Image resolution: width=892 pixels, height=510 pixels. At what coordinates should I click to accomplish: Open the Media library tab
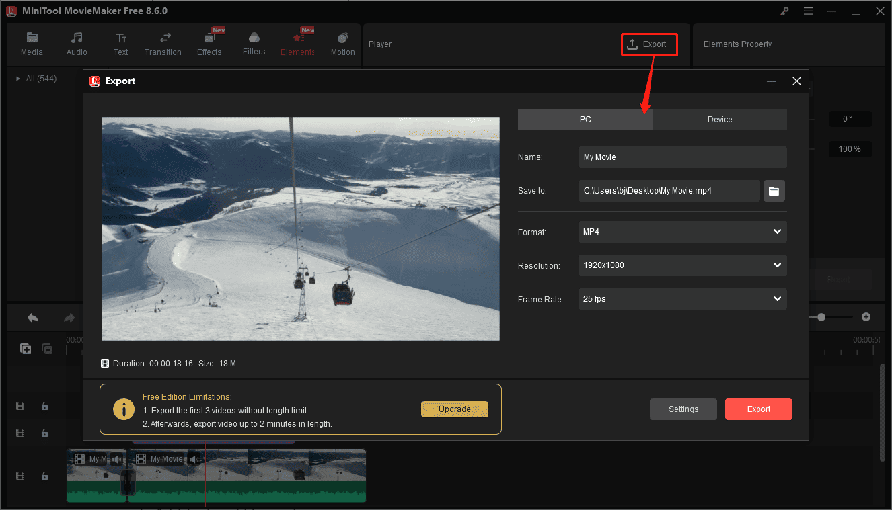pyautogui.click(x=32, y=44)
